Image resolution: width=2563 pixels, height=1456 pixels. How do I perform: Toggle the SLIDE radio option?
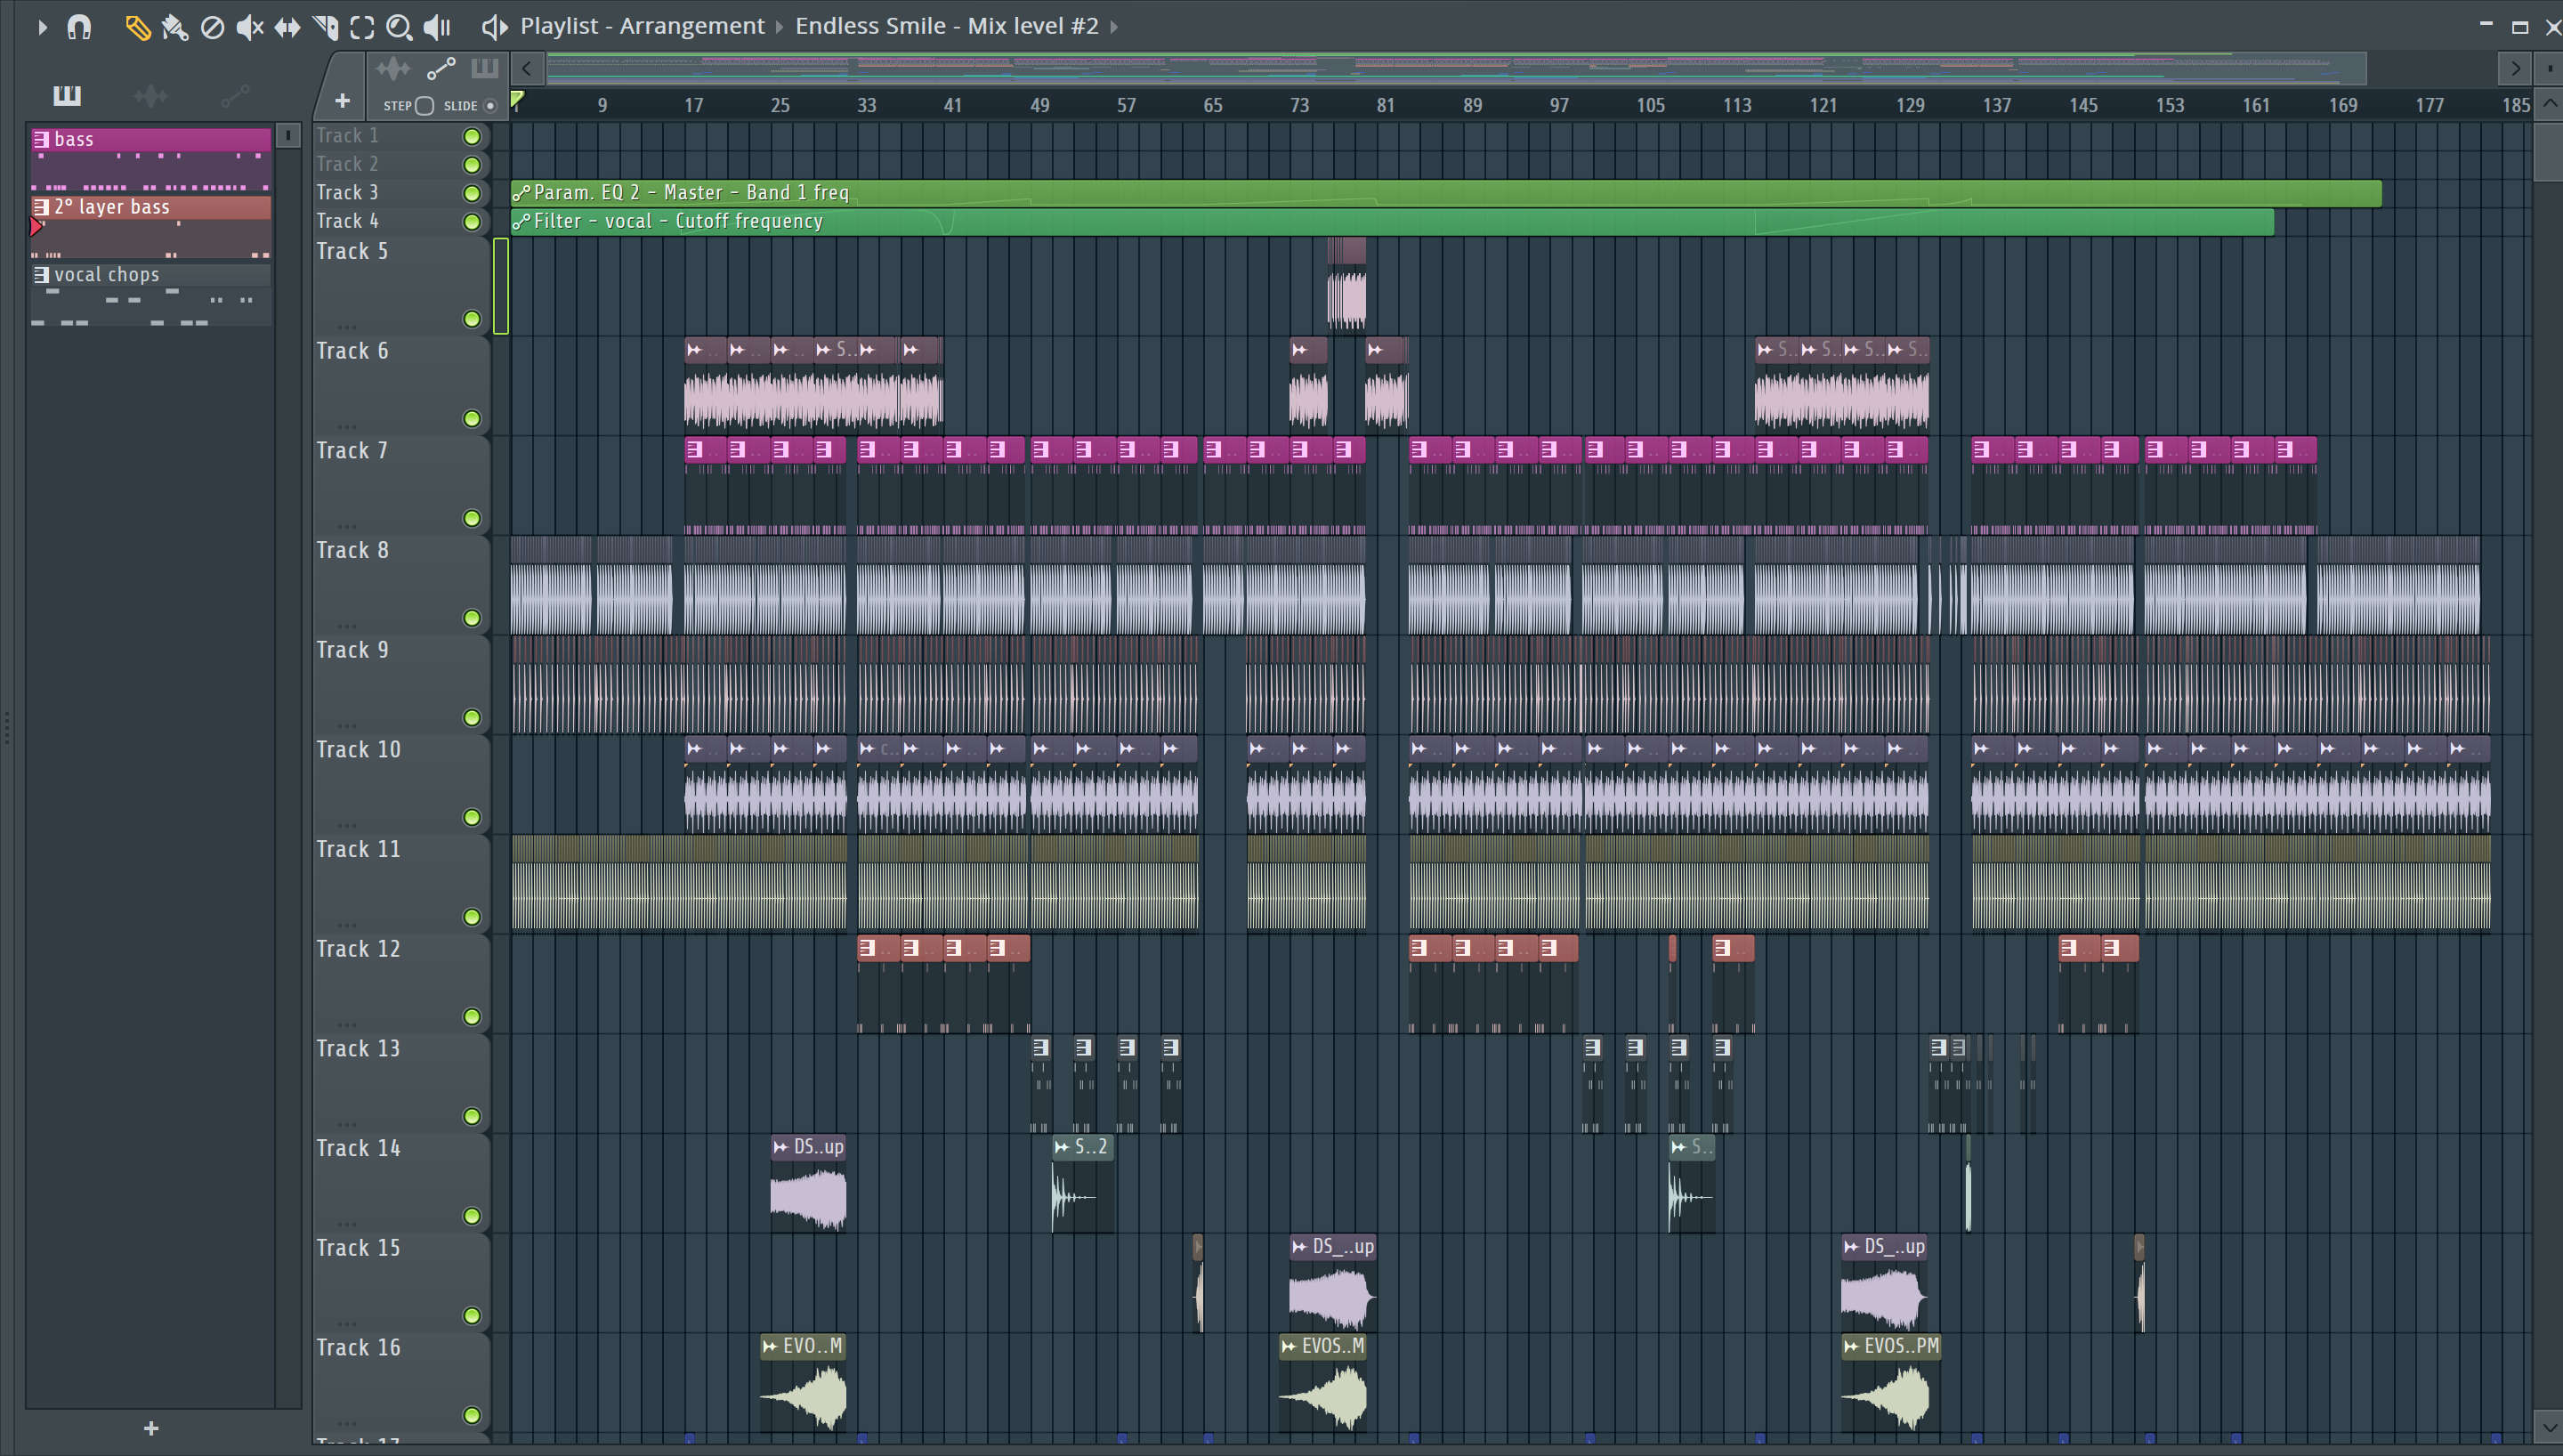tap(489, 106)
